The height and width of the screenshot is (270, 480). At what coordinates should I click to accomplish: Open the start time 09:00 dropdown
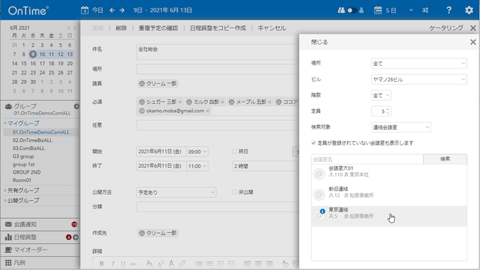click(197, 151)
